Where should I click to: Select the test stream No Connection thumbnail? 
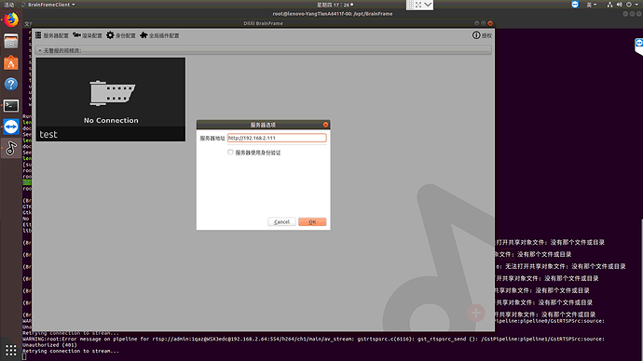[x=111, y=100]
